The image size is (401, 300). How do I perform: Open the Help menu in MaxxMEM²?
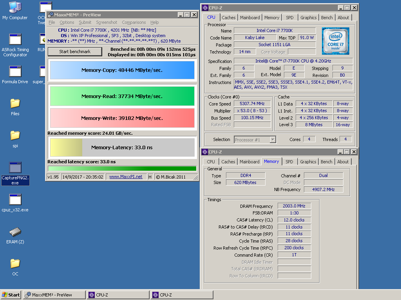coord(154,22)
